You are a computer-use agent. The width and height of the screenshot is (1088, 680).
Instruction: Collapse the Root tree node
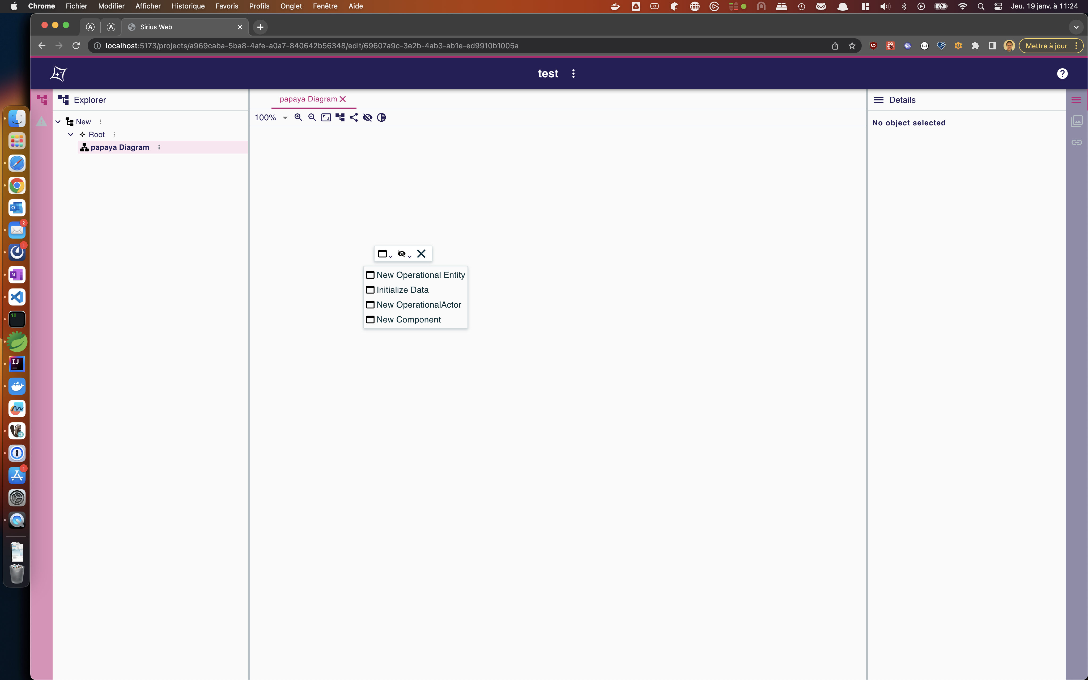coord(71,134)
